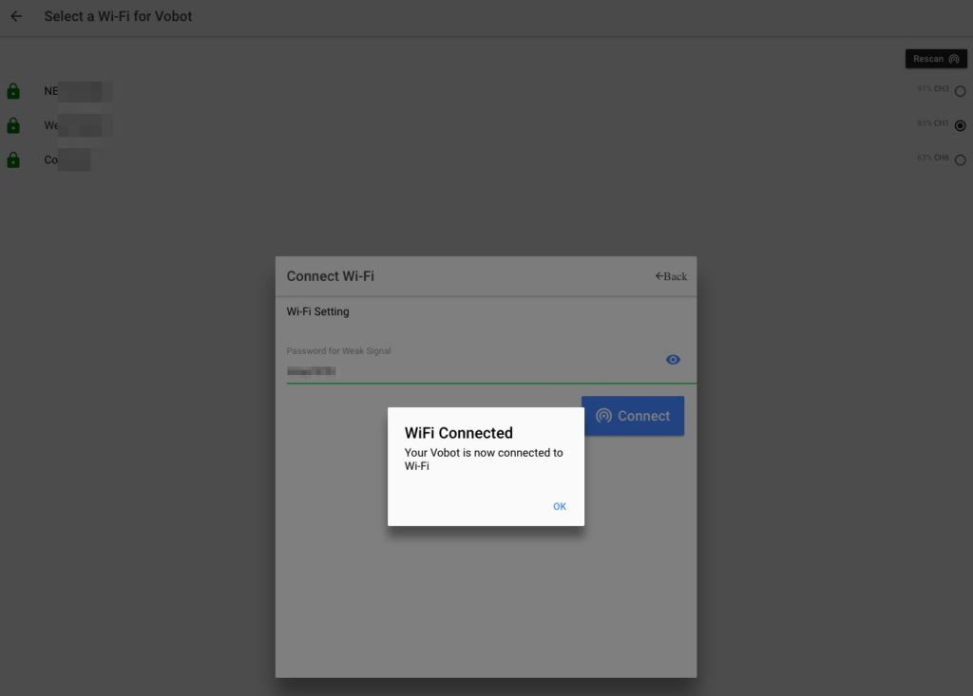This screenshot has height=696, width=973.
Task: Click the Wi-Fi Setting section label
Action: 317,311
